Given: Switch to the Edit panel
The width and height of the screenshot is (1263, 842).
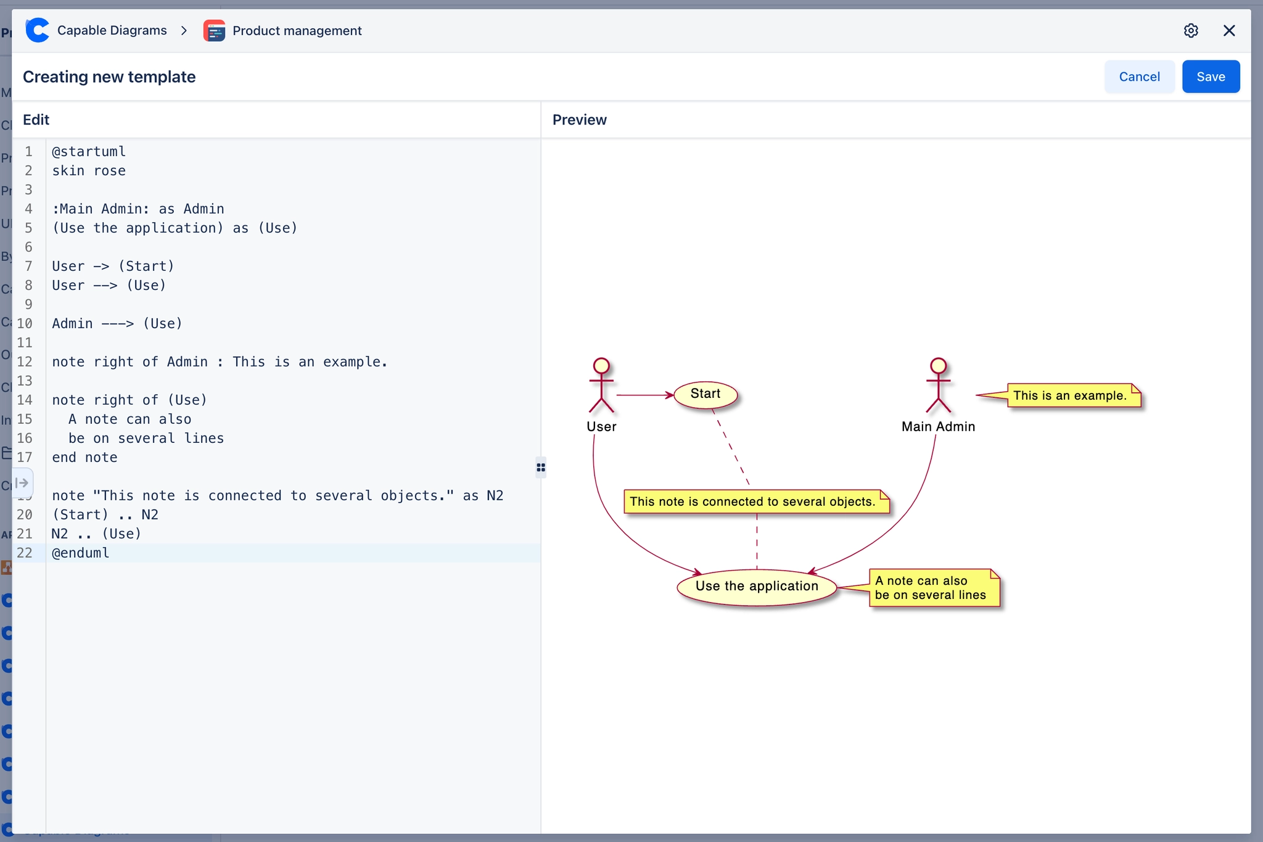Looking at the screenshot, I should click(x=36, y=119).
